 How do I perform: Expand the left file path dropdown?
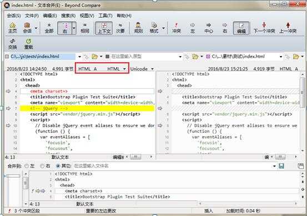[x=80, y=57]
